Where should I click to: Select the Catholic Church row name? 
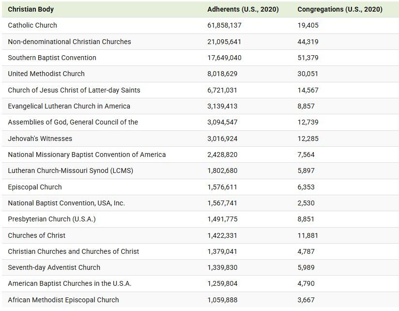(32, 25)
